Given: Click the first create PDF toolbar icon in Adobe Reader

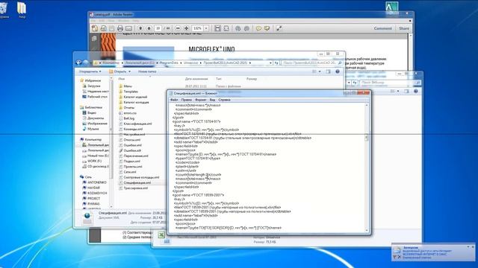Looking at the screenshot, I should [95, 28].
